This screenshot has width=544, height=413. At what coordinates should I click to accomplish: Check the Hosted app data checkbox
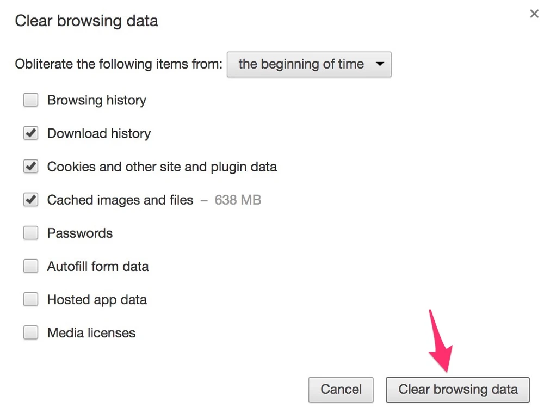click(31, 299)
